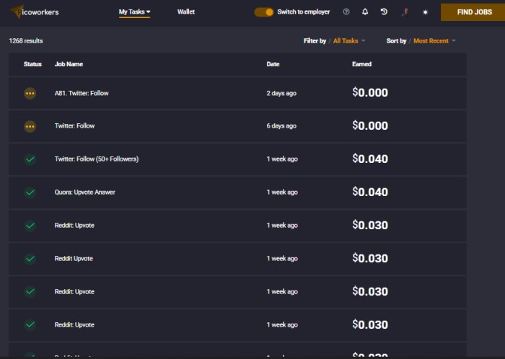505x359 pixels.
Task: Open the Twitter: Follow (50+ Followers) task
Action: point(97,159)
